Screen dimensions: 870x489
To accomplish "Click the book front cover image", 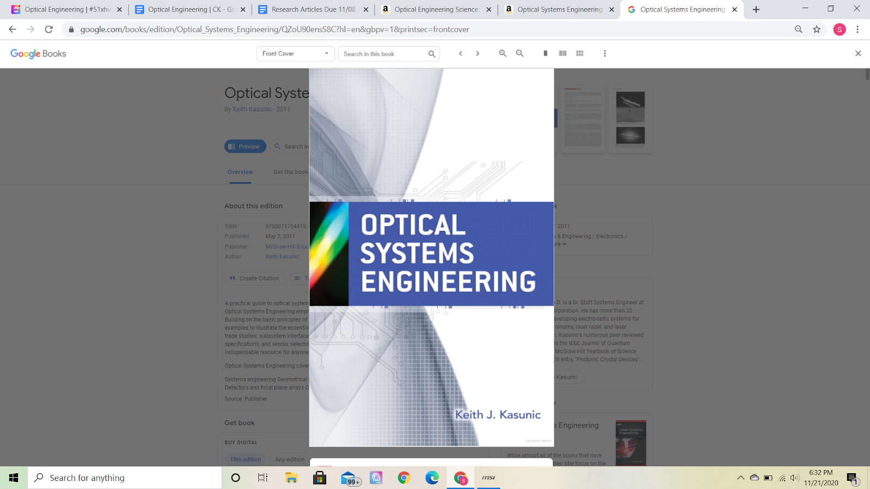I will (x=432, y=258).
